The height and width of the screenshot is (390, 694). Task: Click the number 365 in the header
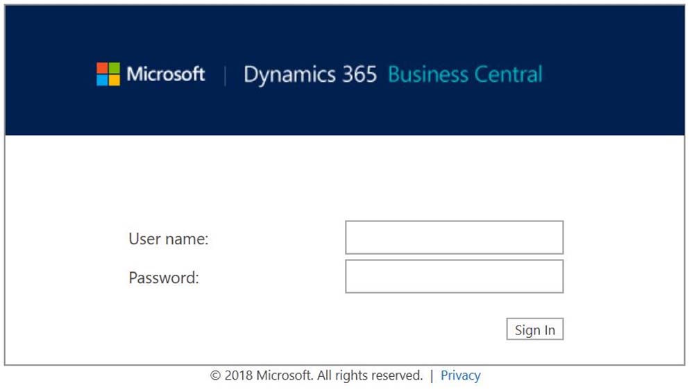pyautogui.click(x=358, y=74)
